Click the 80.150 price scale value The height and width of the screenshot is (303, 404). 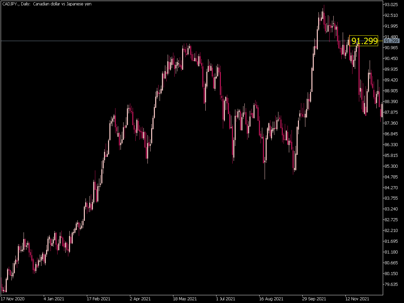(392, 274)
